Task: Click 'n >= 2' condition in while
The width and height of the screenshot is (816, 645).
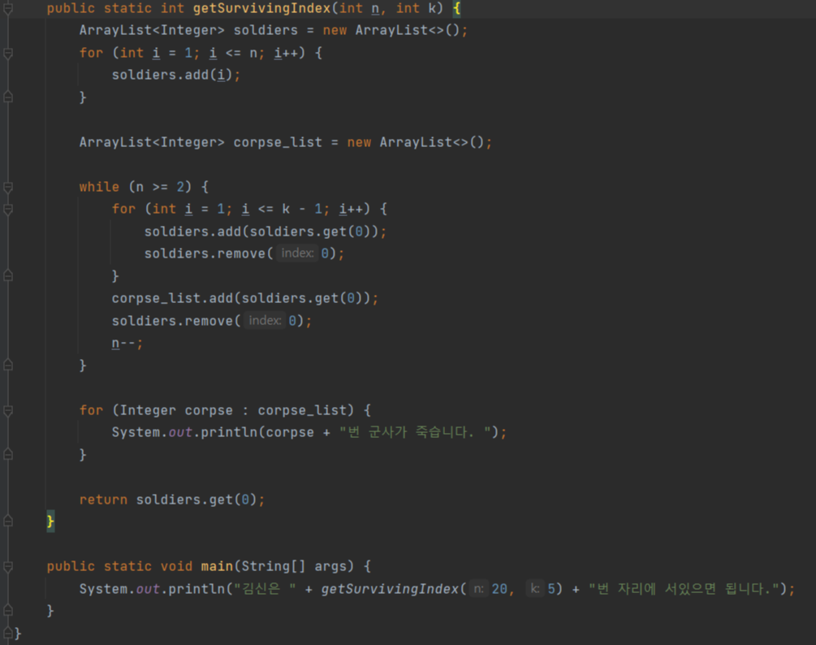Action: [x=160, y=187]
